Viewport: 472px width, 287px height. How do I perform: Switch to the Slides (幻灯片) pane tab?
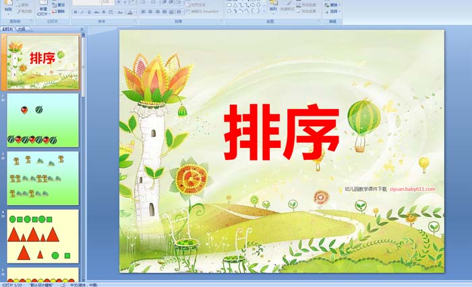(8, 30)
